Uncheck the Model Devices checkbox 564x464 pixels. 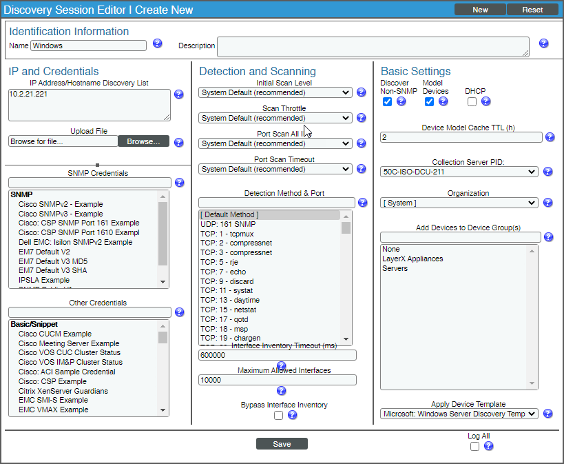point(428,101)
